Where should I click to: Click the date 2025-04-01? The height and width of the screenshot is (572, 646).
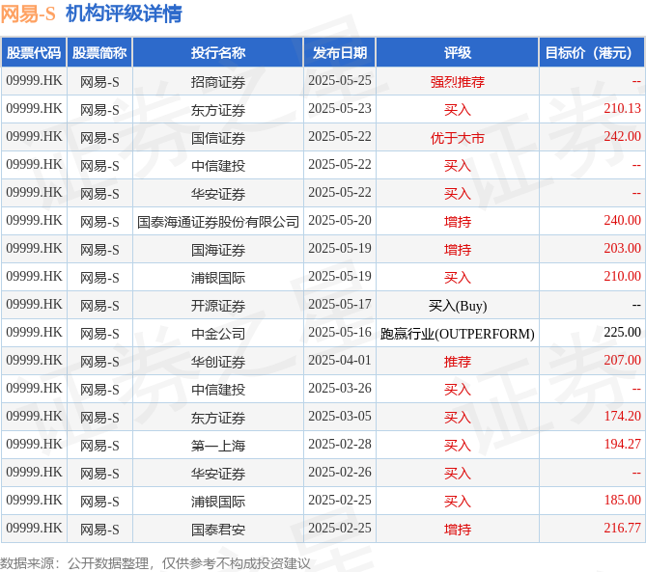(340, 361)
